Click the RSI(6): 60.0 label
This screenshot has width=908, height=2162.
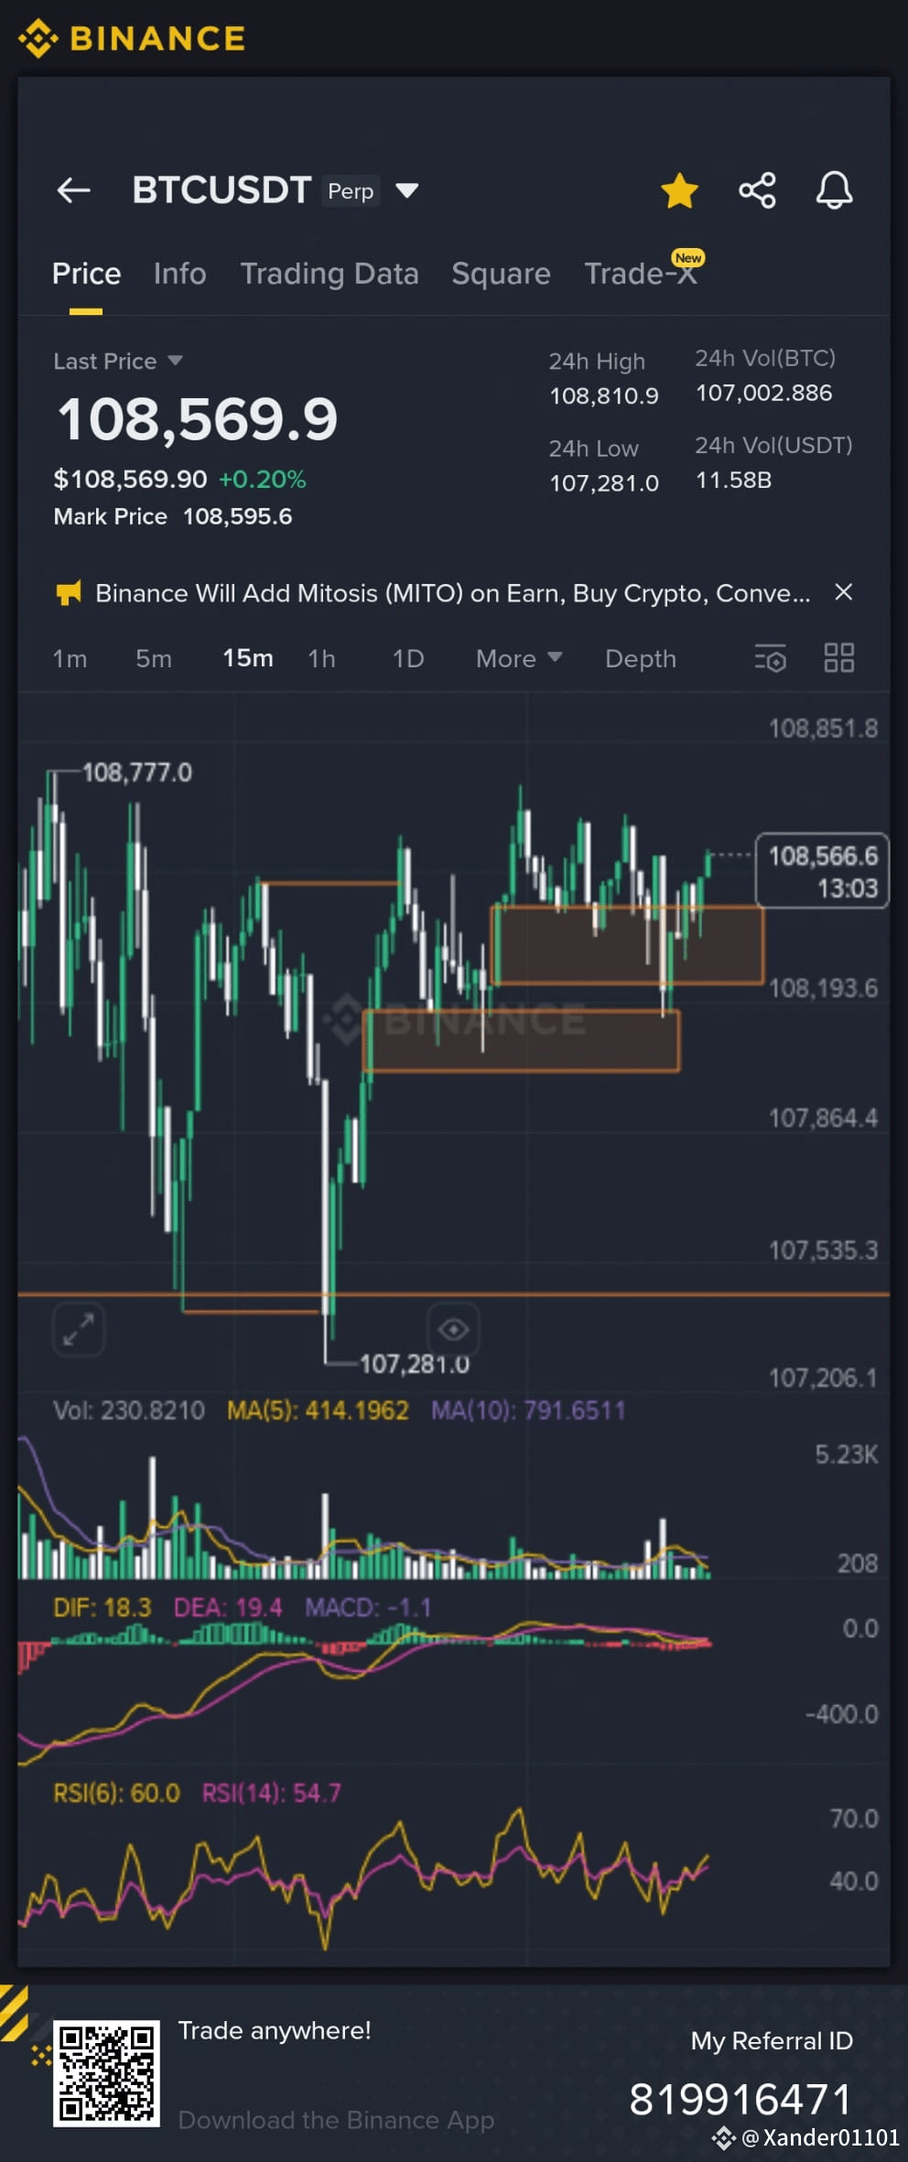(116, 1793)
